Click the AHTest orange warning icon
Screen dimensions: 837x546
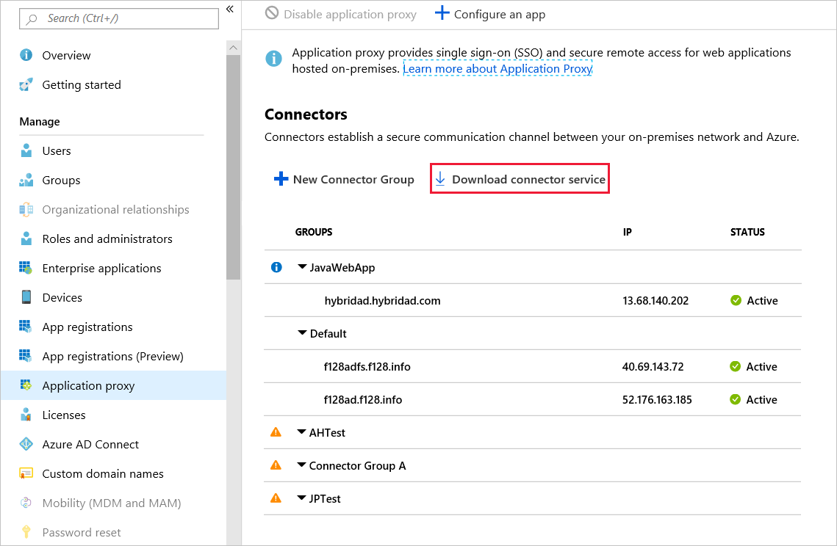point(276,432)
